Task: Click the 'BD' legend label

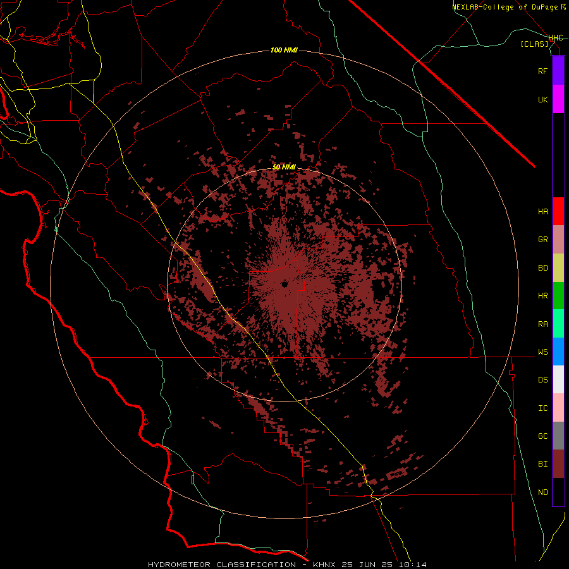Action: (542, 268)
